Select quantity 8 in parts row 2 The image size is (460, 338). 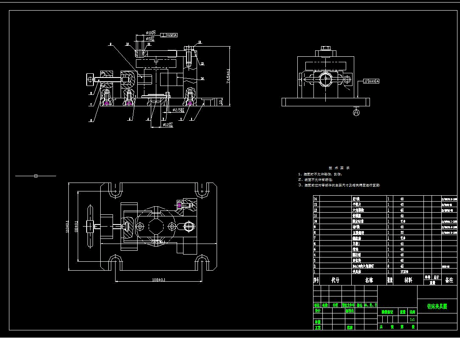(388, 266)
